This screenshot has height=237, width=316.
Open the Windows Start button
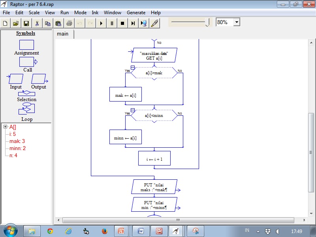click(11, 231)
